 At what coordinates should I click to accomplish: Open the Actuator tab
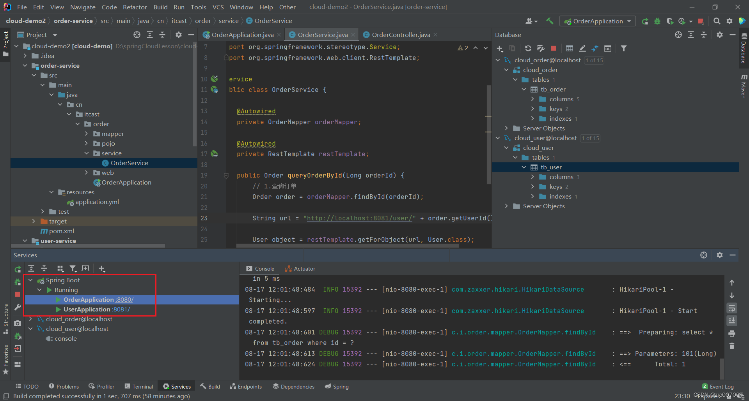(300, 269)
